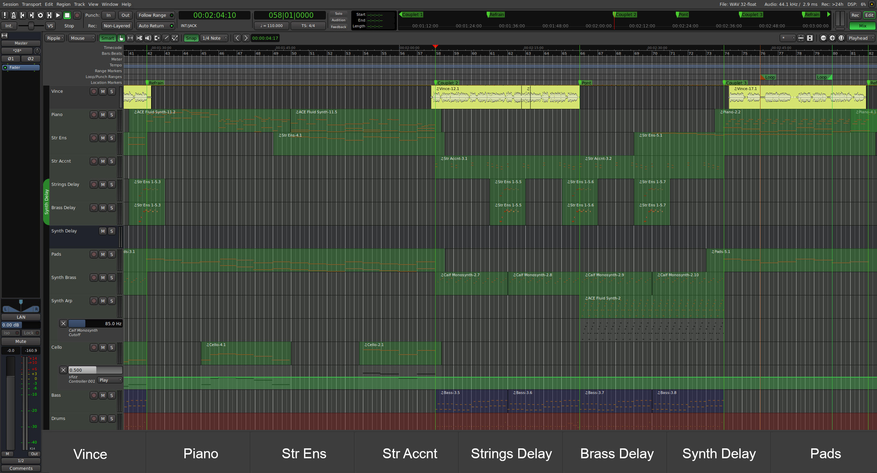
Task: Select the Audition speaker tool
Action: pos(148,38)
